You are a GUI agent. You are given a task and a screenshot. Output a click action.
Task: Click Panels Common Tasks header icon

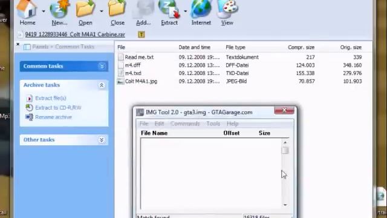tap(27, 47)
